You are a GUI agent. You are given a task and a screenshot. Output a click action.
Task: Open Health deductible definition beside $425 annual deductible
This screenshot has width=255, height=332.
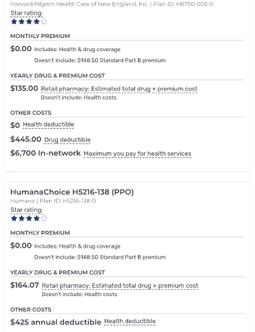[130, 321]
